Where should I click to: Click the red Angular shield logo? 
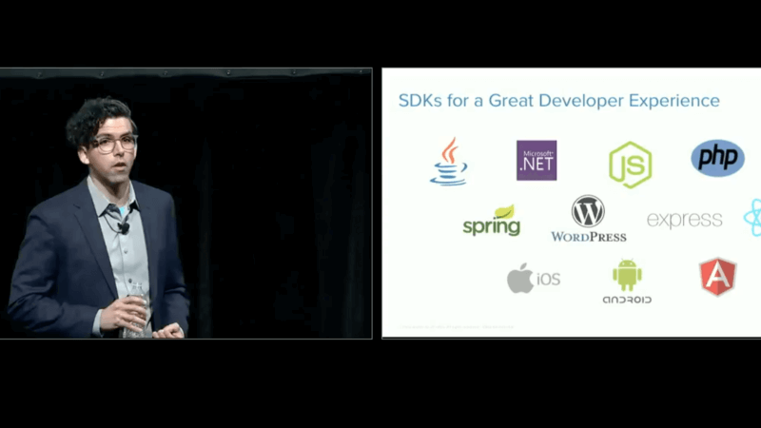point(717,277)
